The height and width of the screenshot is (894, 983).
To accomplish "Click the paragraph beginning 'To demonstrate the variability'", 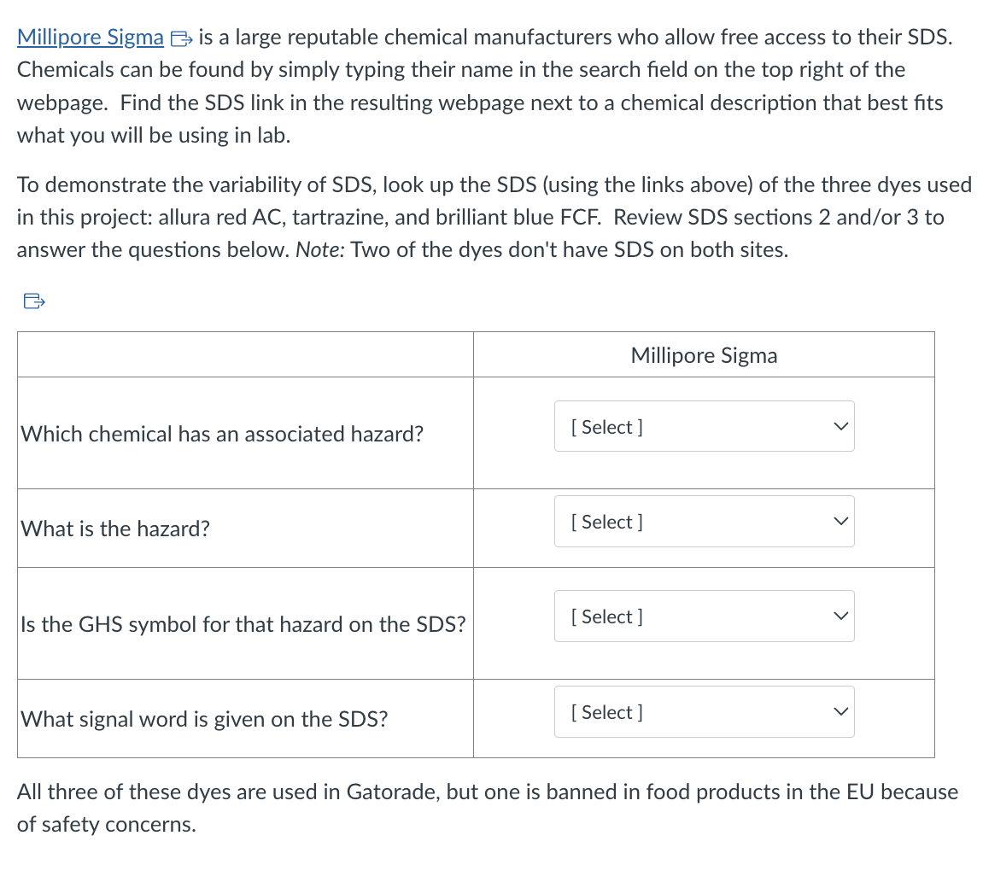I will [494, 218].
